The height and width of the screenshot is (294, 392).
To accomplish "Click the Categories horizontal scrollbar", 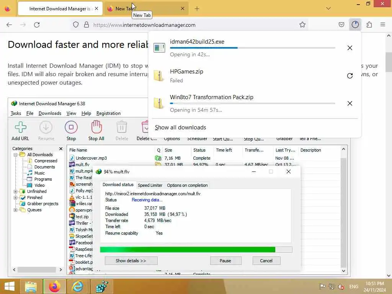I will 37,269.
